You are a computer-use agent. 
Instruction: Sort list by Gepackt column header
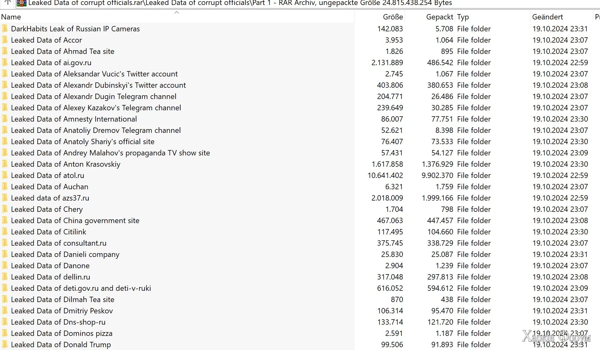coord(439,17)
